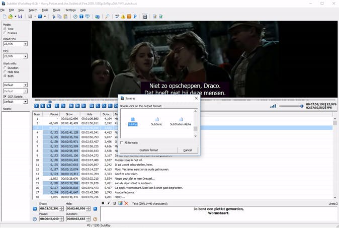Select the SubStation Alpha output format

(x=181, y=122)
